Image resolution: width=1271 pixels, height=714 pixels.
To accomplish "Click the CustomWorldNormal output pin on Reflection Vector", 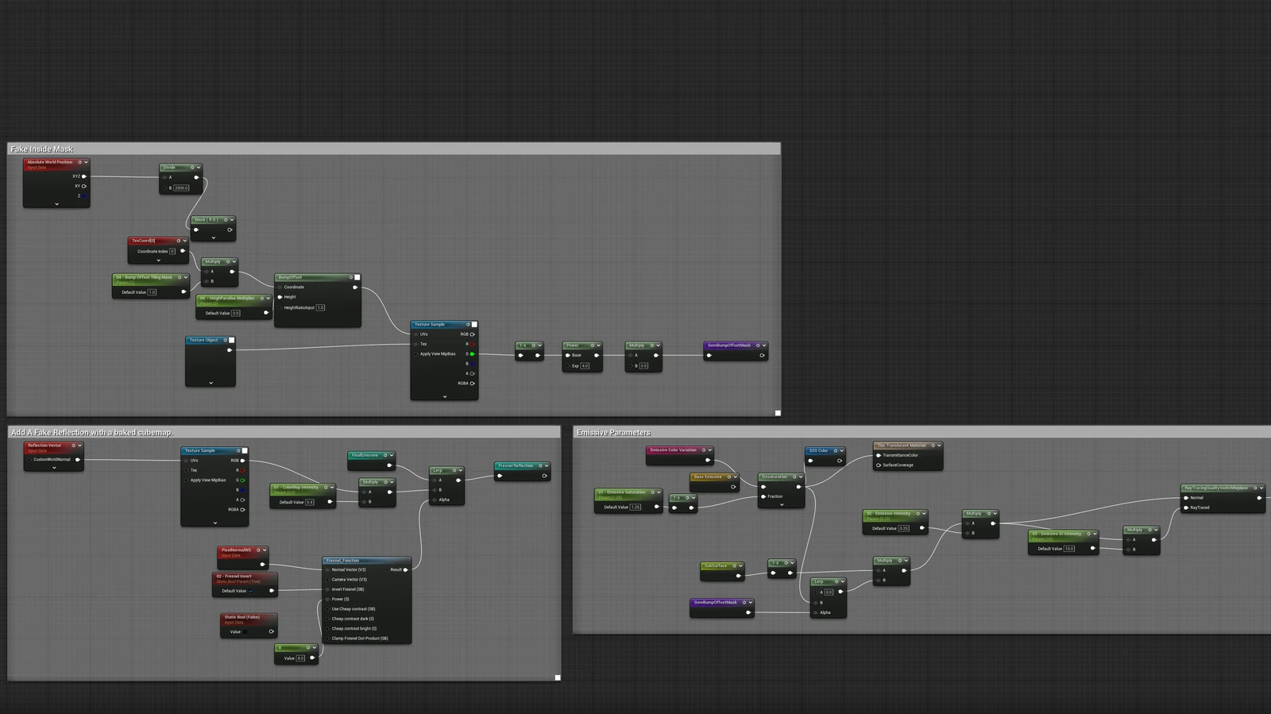I will (77, 460).
